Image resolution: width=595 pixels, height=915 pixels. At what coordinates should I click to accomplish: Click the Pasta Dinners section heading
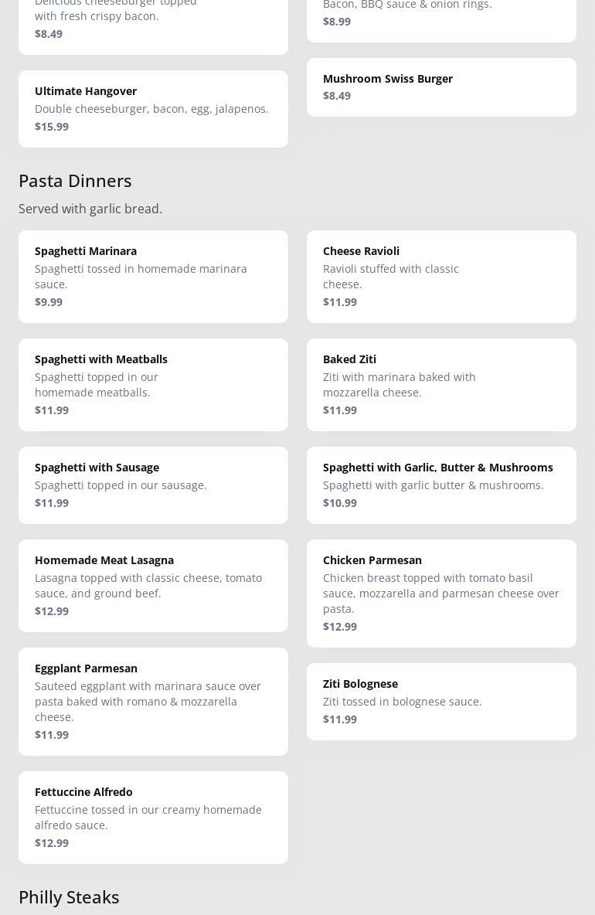[x=75, y=180]
